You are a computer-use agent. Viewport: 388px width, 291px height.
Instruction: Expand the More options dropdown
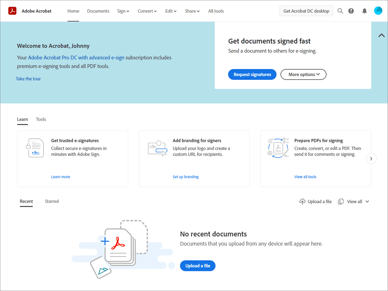pyautogui.click(x=303, y=74)
